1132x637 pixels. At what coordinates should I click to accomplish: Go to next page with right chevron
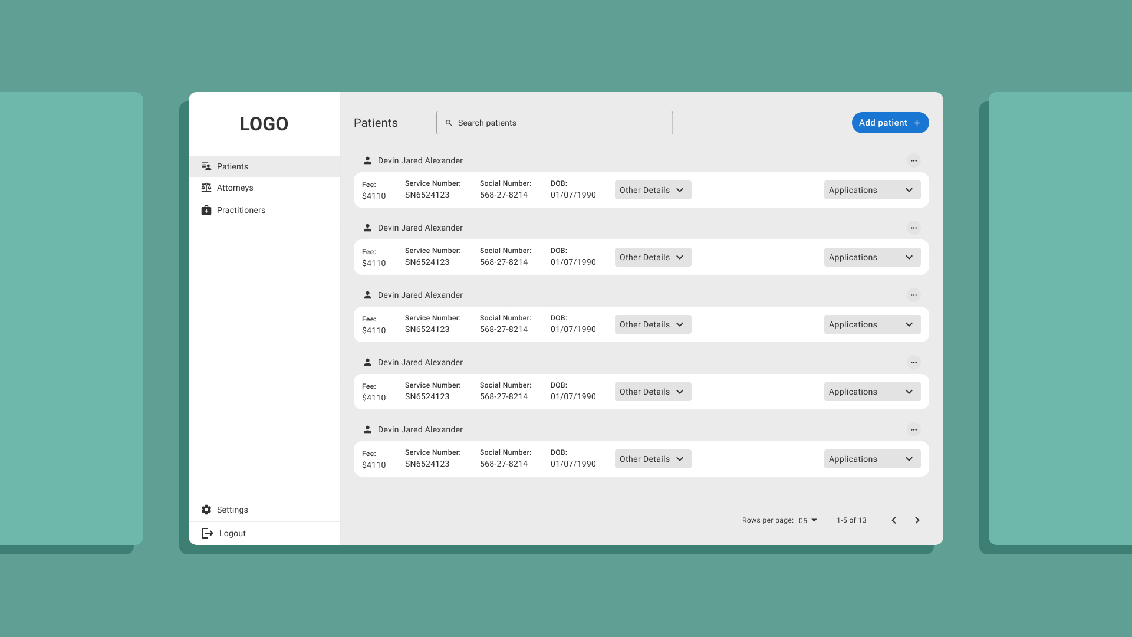coord(917,520)
